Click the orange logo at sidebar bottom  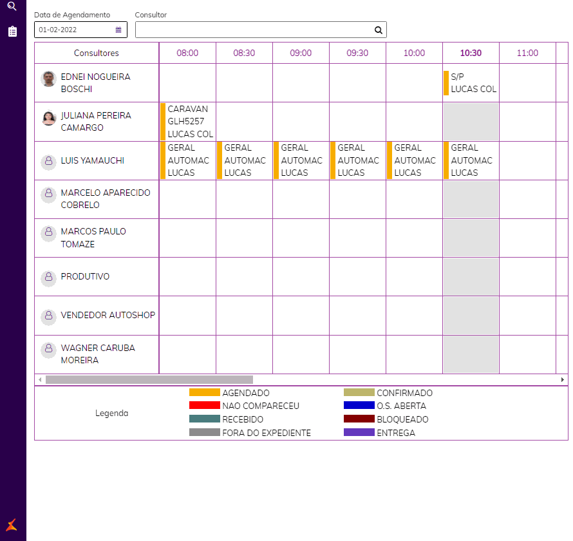(x=12, y=525)
